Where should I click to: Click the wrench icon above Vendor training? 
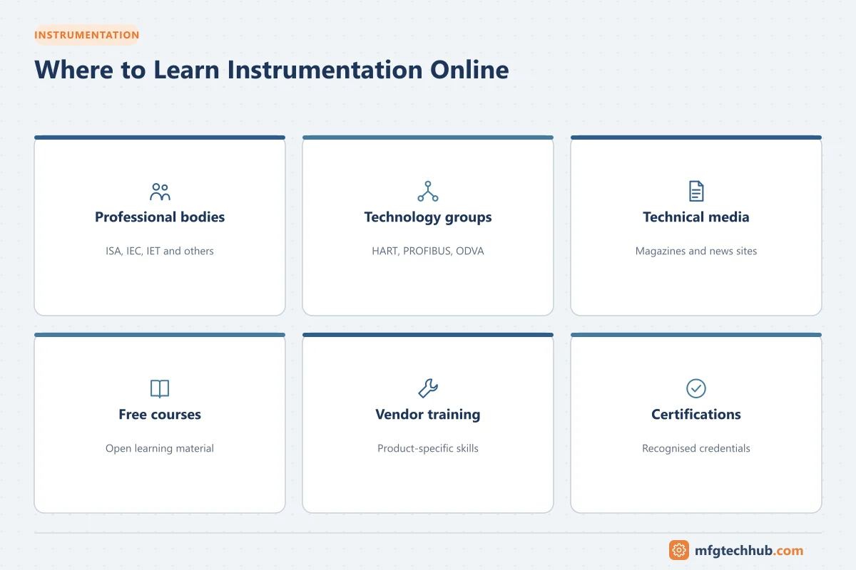pos(428,388)
